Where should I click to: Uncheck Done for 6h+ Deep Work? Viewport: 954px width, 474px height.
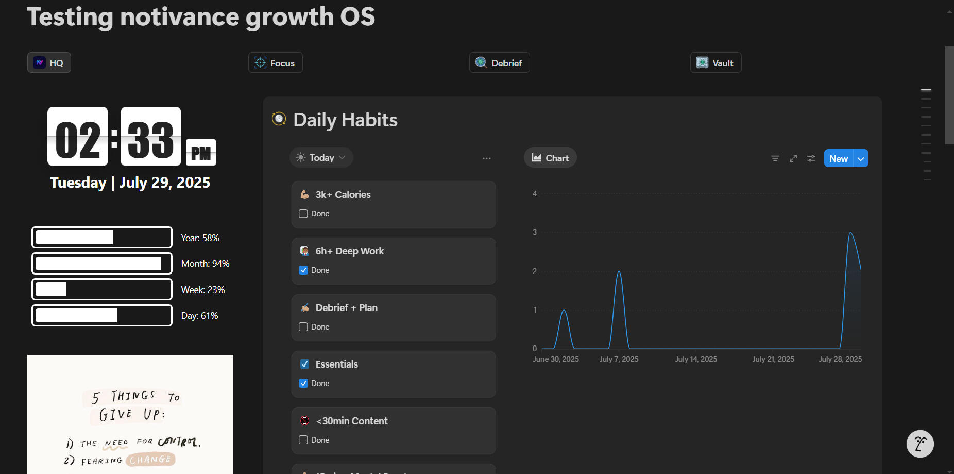(303, 270)
